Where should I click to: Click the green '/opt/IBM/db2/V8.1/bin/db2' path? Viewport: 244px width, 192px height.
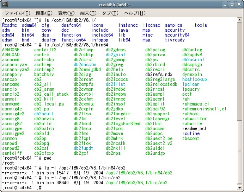(136, 183)
